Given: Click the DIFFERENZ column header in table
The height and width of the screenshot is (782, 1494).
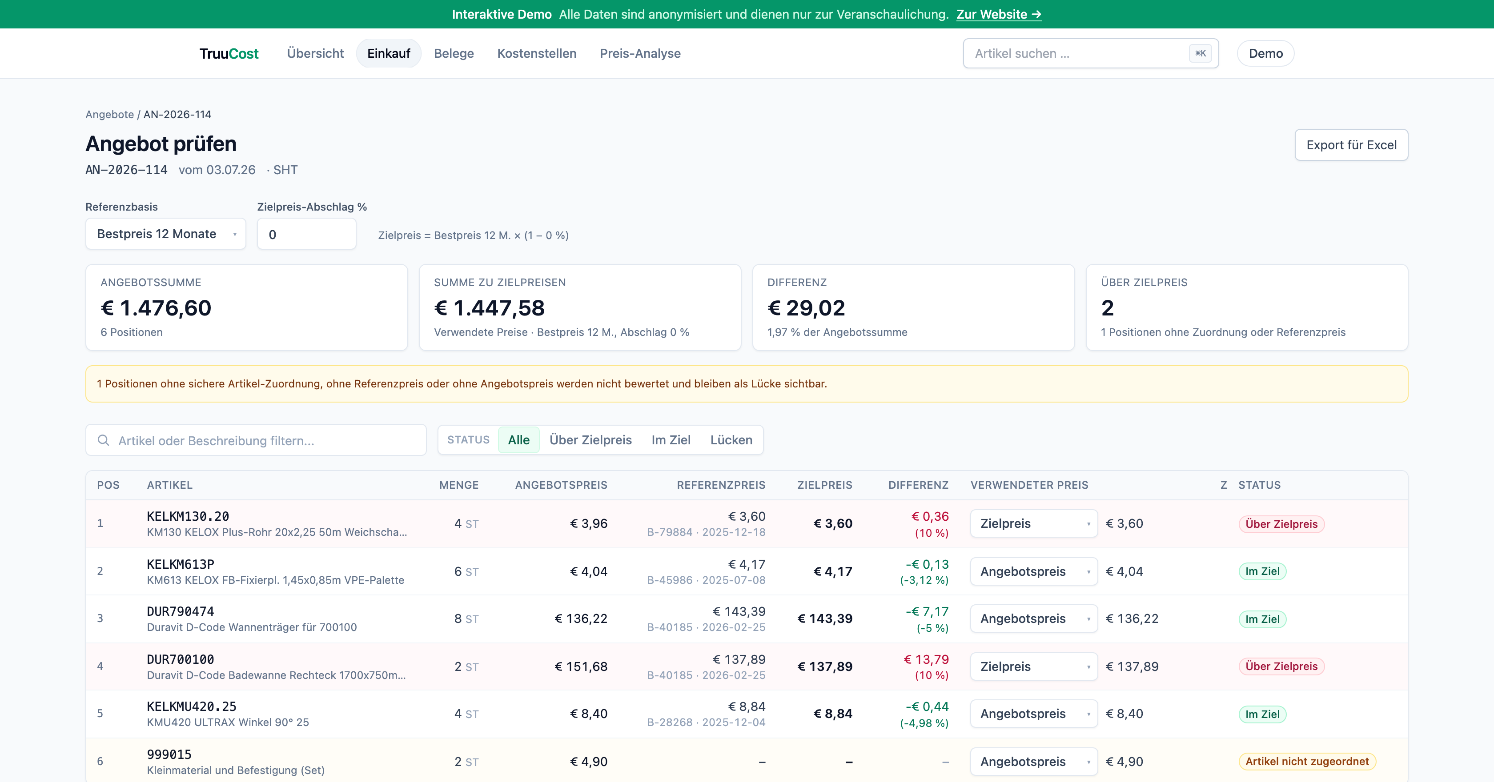Looking at the screenshot, I should [x=918, y=485].
